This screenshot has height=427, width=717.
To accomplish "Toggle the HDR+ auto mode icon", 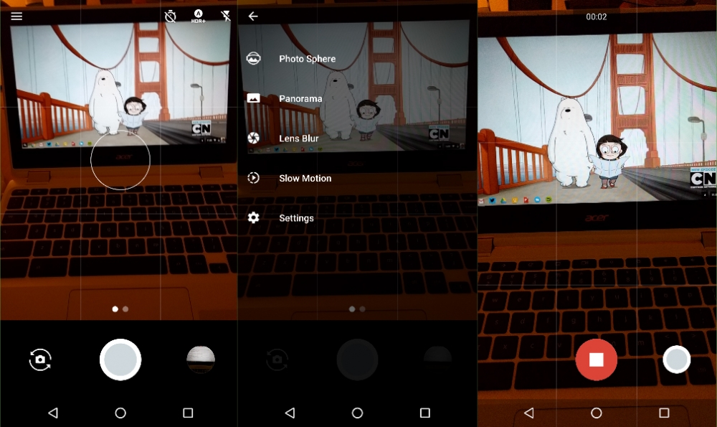I will tap(198, 16).
